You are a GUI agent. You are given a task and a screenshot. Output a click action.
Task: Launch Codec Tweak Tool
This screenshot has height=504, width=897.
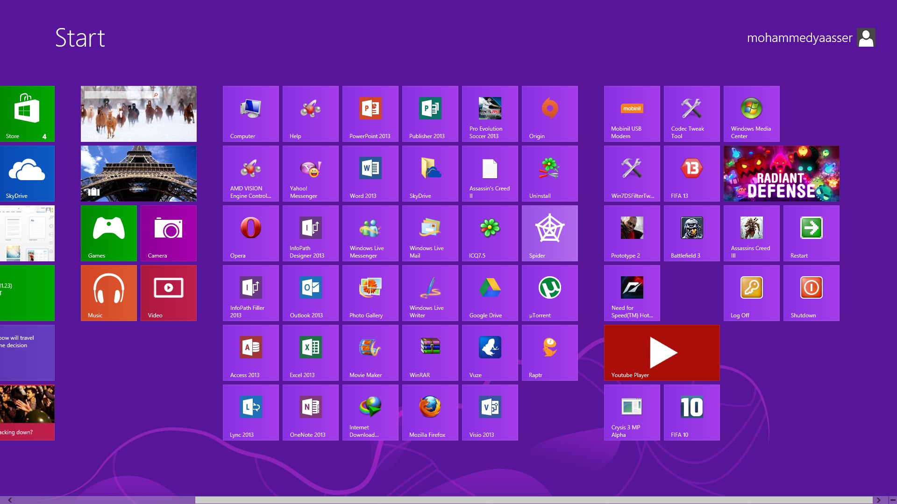(692, 114)
